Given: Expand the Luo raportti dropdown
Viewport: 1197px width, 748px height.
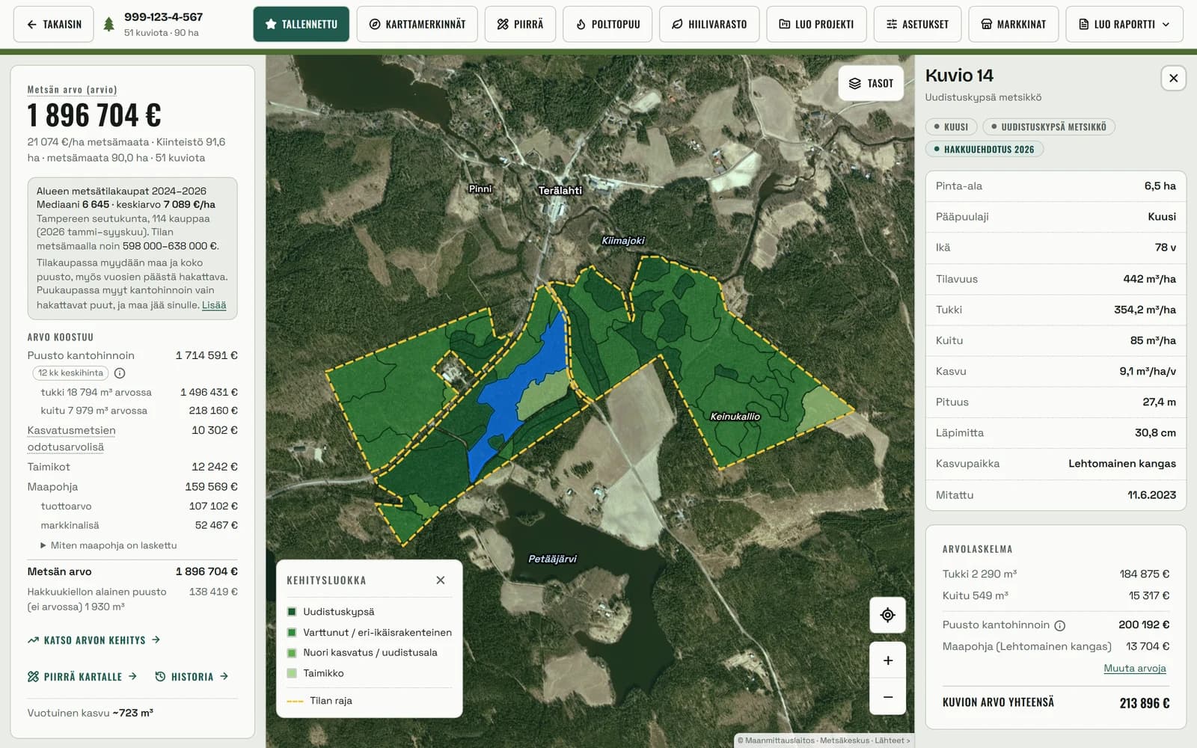Looking at the screenshot, I should click(1124, 24).
